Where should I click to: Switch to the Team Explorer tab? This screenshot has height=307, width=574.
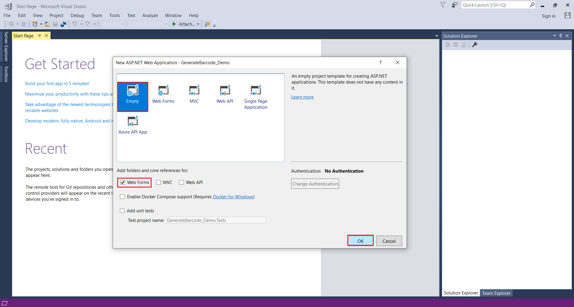(496, 293)
